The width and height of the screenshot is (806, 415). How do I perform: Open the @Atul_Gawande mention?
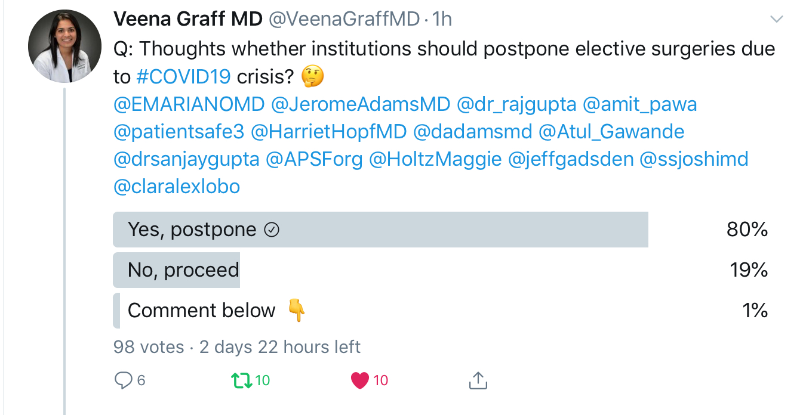tap(611, 132)
